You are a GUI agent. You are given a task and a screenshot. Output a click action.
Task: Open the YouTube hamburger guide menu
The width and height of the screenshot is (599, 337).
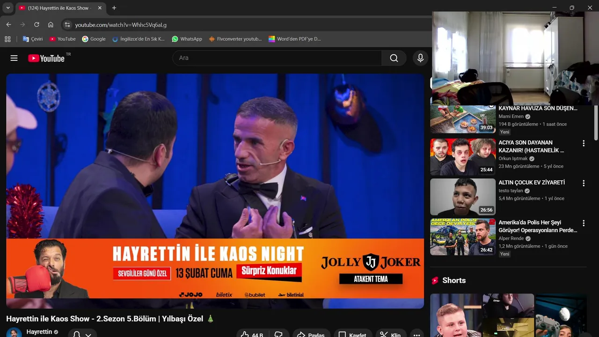tap(14, 58)
